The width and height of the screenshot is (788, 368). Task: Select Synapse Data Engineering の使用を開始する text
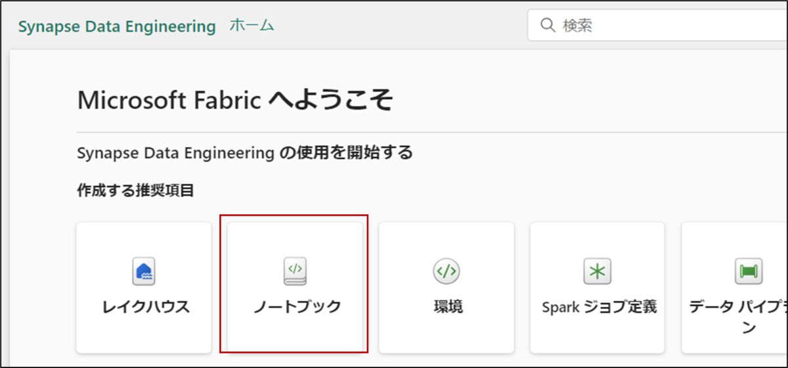tap(245, 153)
